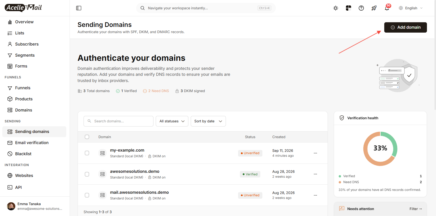
Task: Click the workspace navigation search bar
Action: coord(206,8)
